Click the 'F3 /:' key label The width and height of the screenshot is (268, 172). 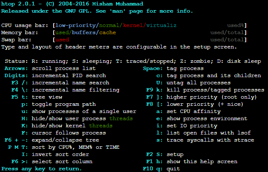pyautogui.click(x=19, y=83)
